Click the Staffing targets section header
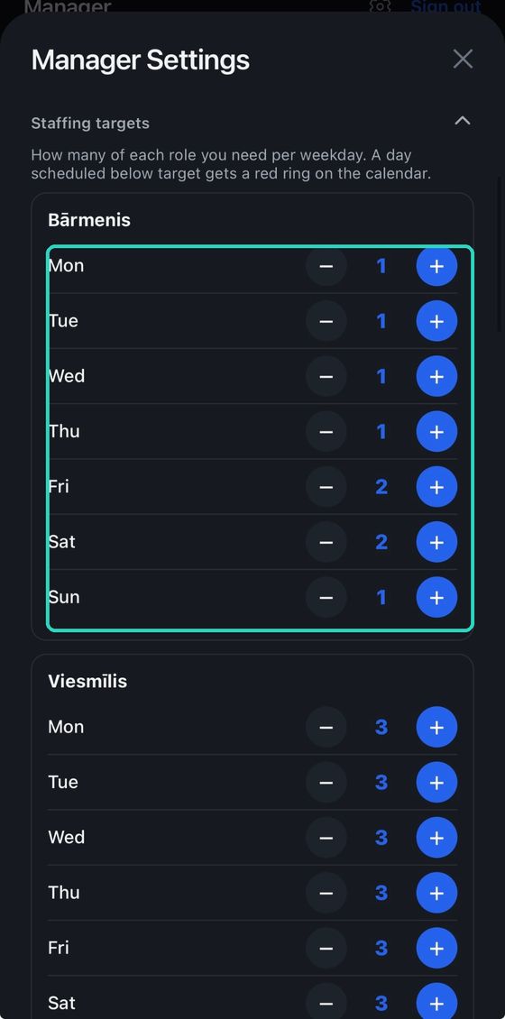 coord(251,123)
